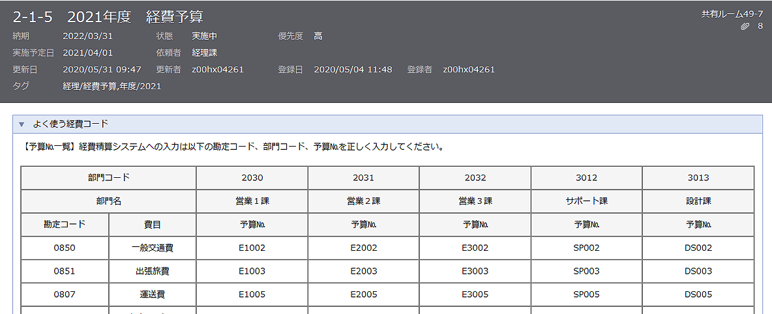Image resolution: width=772 pixels, height=314 pixels.
Task: Click the 営業２課 cell
Action: (363, 201)
